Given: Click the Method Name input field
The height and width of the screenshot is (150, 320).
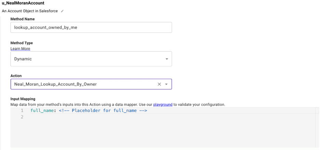Looking at the screenshot, I should pyautogui.click(x=91, y=28).
